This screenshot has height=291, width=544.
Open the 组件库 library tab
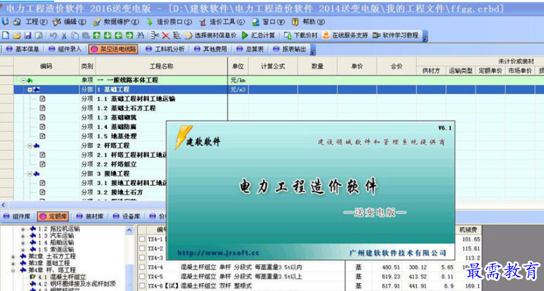coord(17,216)
